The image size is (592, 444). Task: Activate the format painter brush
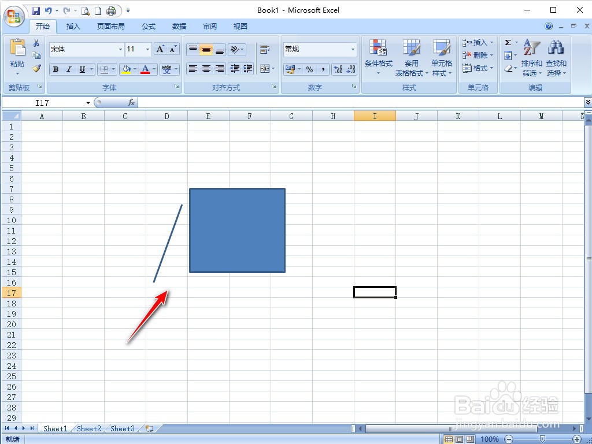coord(36,68)
